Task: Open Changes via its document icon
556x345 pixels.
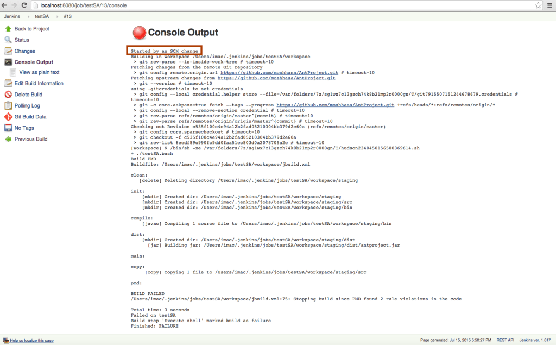Action: click(8, 51)
